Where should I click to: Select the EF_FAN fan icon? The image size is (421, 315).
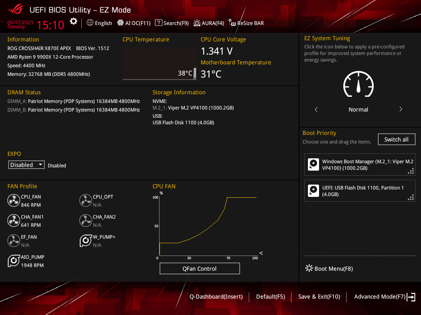click(x=14, y=241)
